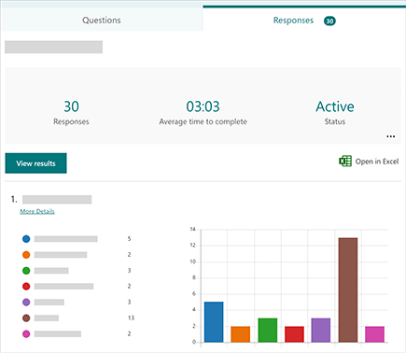Select the red bar in chart
The width and height of the screenshot is (406, 353).
coord(294,334)
